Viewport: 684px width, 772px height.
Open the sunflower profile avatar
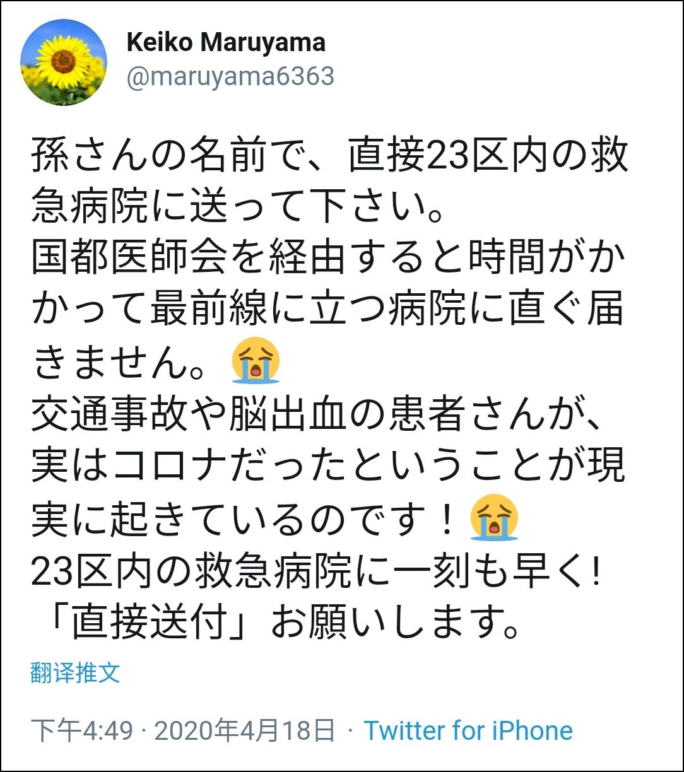click(64, 62)
